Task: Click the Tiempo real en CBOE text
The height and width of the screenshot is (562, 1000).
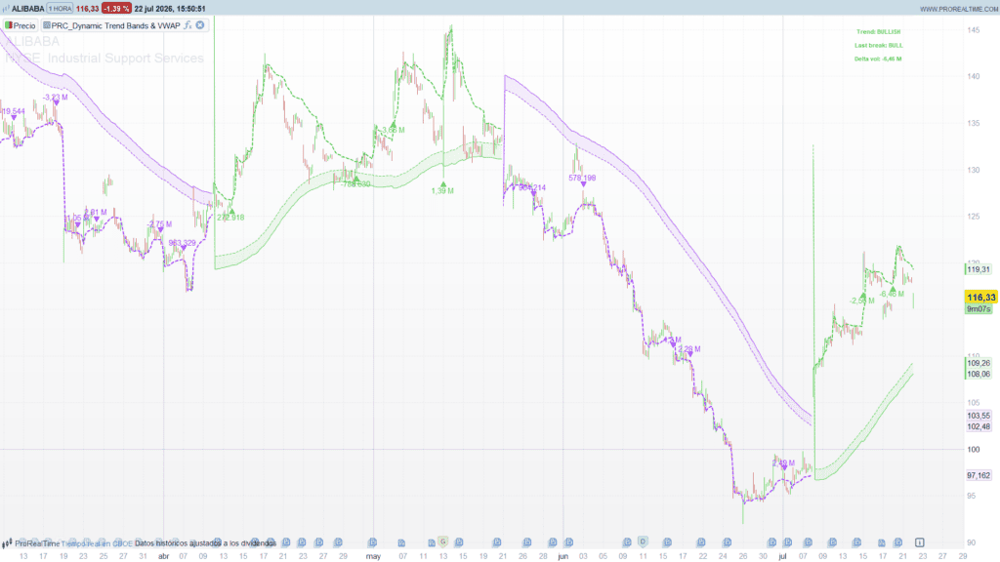Action: coord(97,543)
